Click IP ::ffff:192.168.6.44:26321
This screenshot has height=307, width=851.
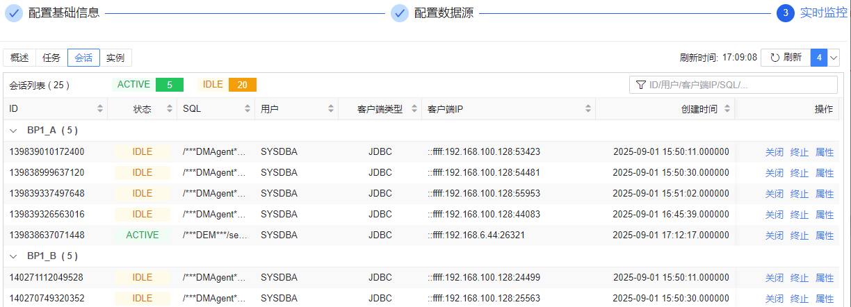pyautogui.click(x=476, y=235)
